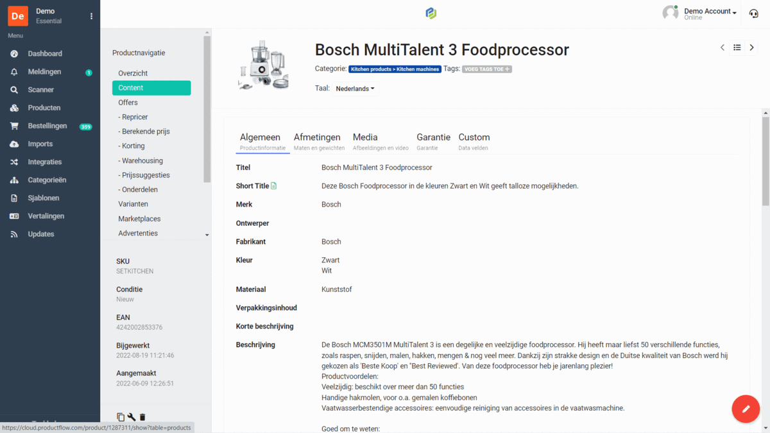Screen dimensions: 770x433
Task: Expand the Demo Account user menu
Action: tap(710, 12)
